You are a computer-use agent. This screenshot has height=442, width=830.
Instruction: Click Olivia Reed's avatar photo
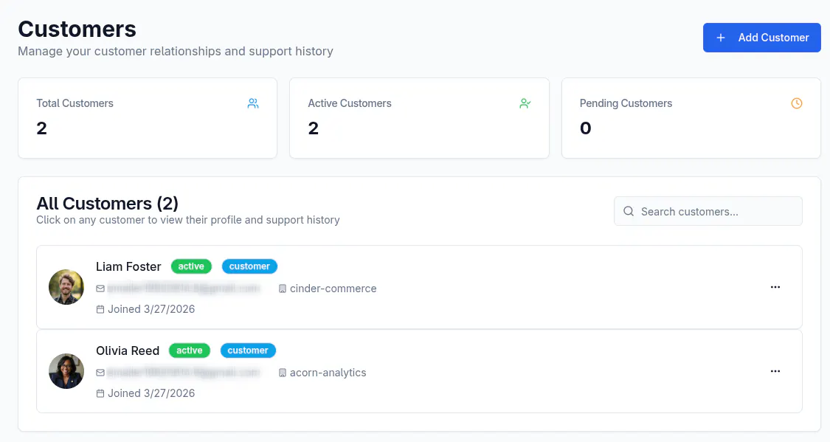pyautogui.click(x=66, y=371)
